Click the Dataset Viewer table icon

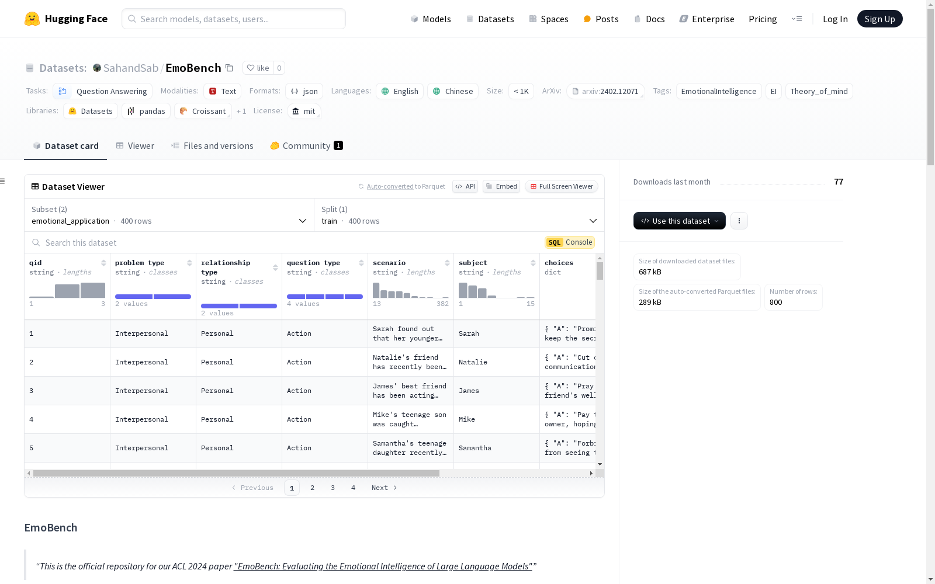click(x=35, y=186)
